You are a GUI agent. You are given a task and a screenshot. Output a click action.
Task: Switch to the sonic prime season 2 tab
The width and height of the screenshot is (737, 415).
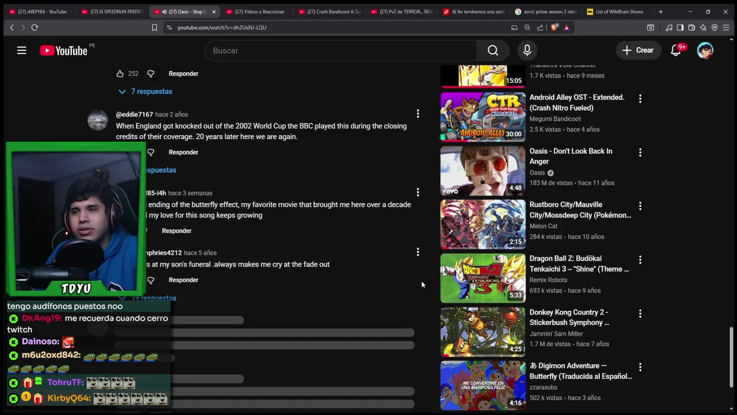[x=546, y=12]
